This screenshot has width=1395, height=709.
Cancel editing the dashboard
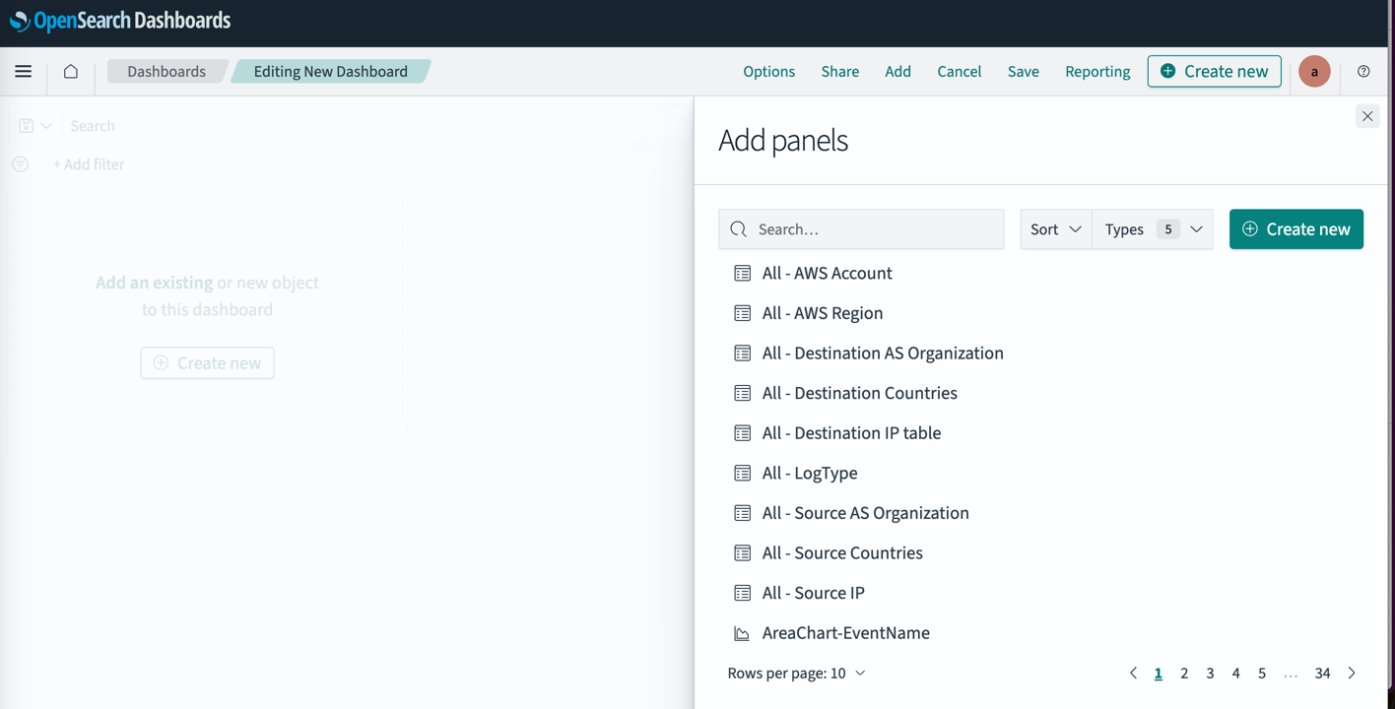coord(960,71)
